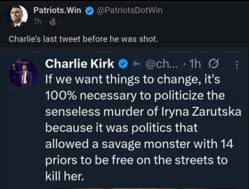Click the caption "Charlie's last tweet before he was shot."
The image size is (249, 189).
click(83, 39)
